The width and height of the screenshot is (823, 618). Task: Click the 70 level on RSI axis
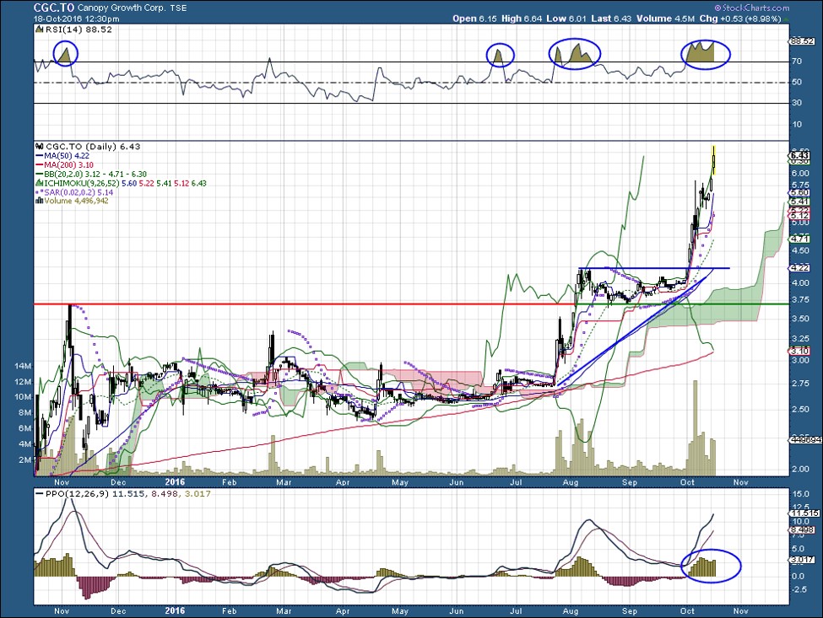[797, 62]
